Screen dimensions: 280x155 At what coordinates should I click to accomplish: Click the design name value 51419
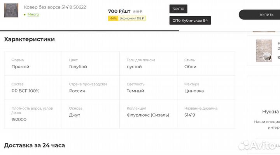[190, 115]
